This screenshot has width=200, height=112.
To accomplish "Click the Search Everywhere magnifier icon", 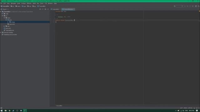I will [x=199, y=6].
